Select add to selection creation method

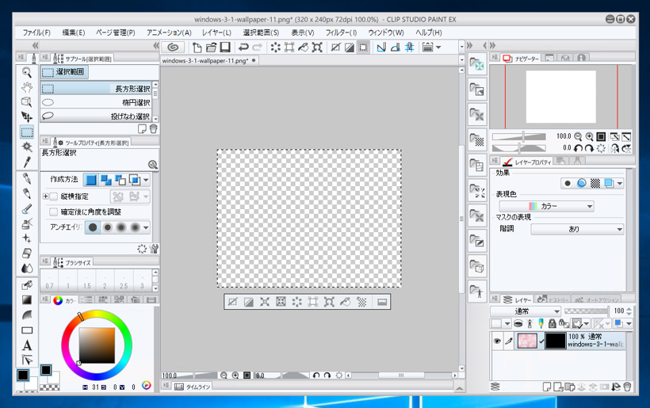pyautogui.click(x=106, y=180)
